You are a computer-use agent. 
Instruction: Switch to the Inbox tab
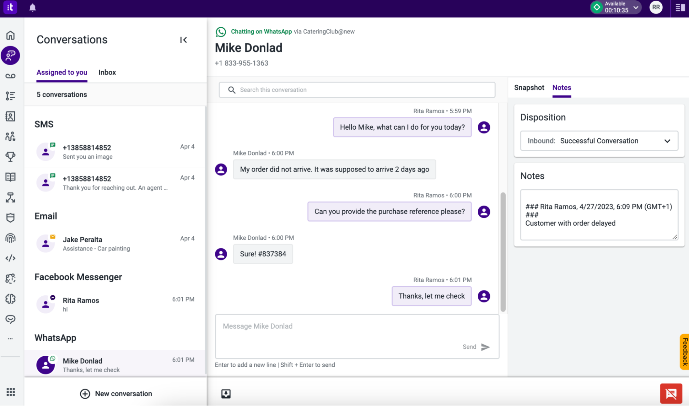(107, 72)
